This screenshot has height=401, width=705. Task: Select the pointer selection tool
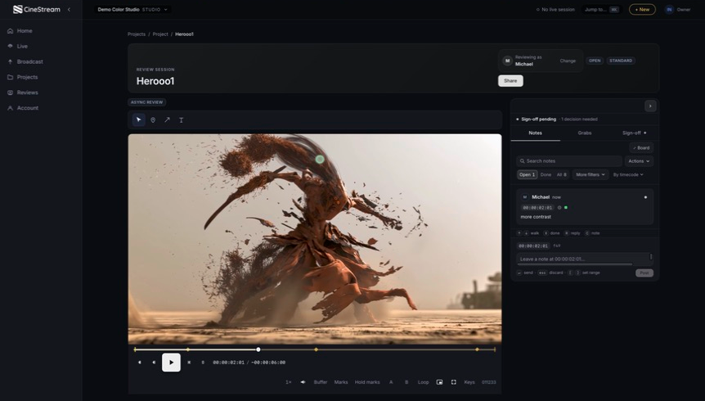coord(138,120)
